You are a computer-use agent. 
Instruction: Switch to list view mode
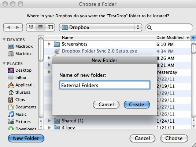41,27
